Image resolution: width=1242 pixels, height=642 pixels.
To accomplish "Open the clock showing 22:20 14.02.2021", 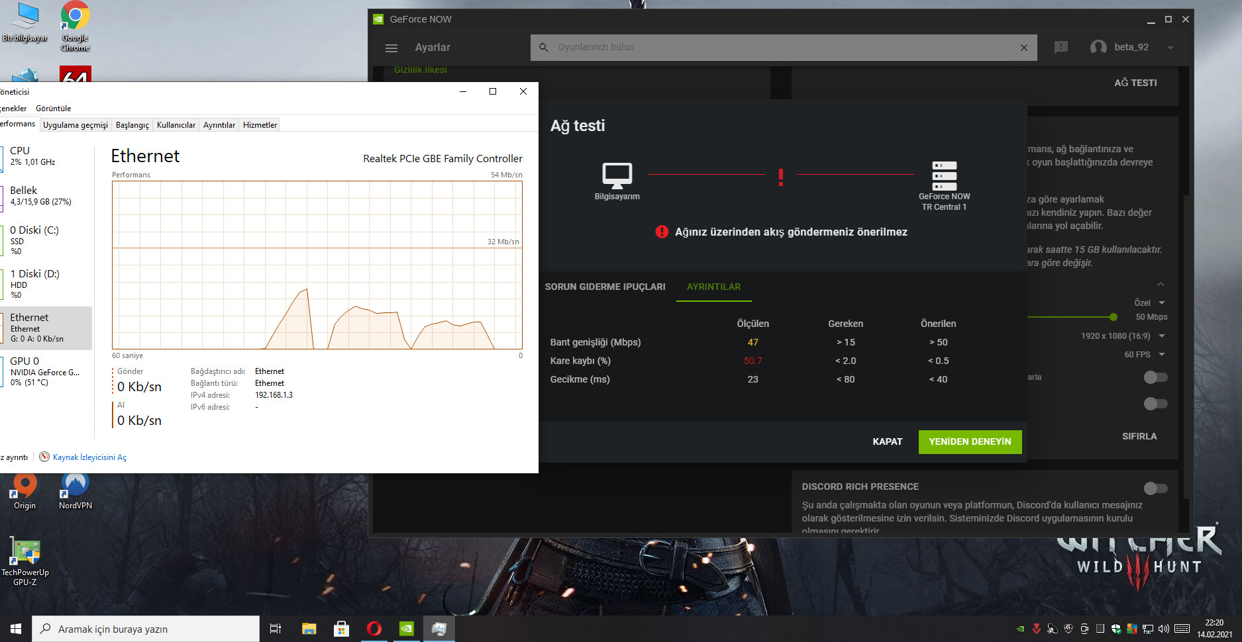I will click(1214, 629).
